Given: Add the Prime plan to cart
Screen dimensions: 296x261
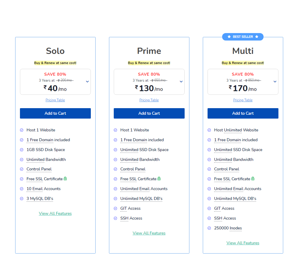Looking at the screenshot, I should [x=149, y=113].
